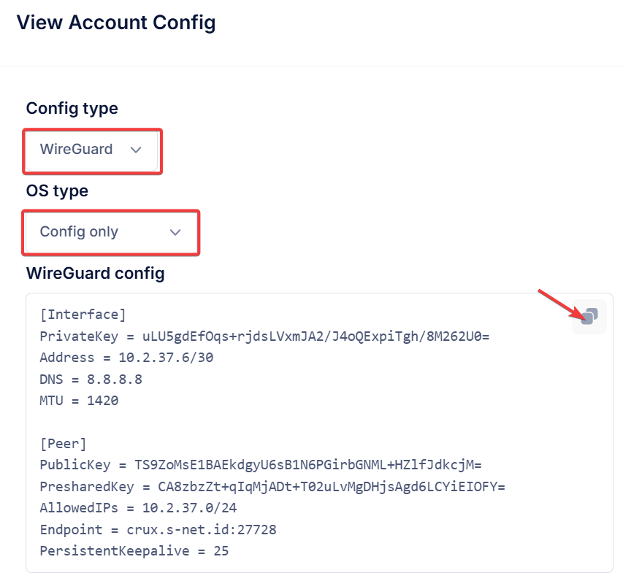Click the Endpoint crux.s-net.id line
Screen dimensions: 623x581
click(x=158, y=530)
